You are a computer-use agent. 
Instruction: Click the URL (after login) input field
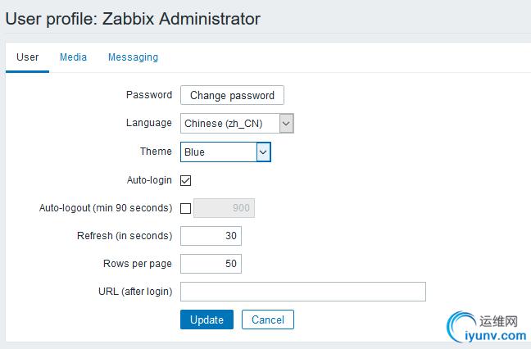pos(303,292)
